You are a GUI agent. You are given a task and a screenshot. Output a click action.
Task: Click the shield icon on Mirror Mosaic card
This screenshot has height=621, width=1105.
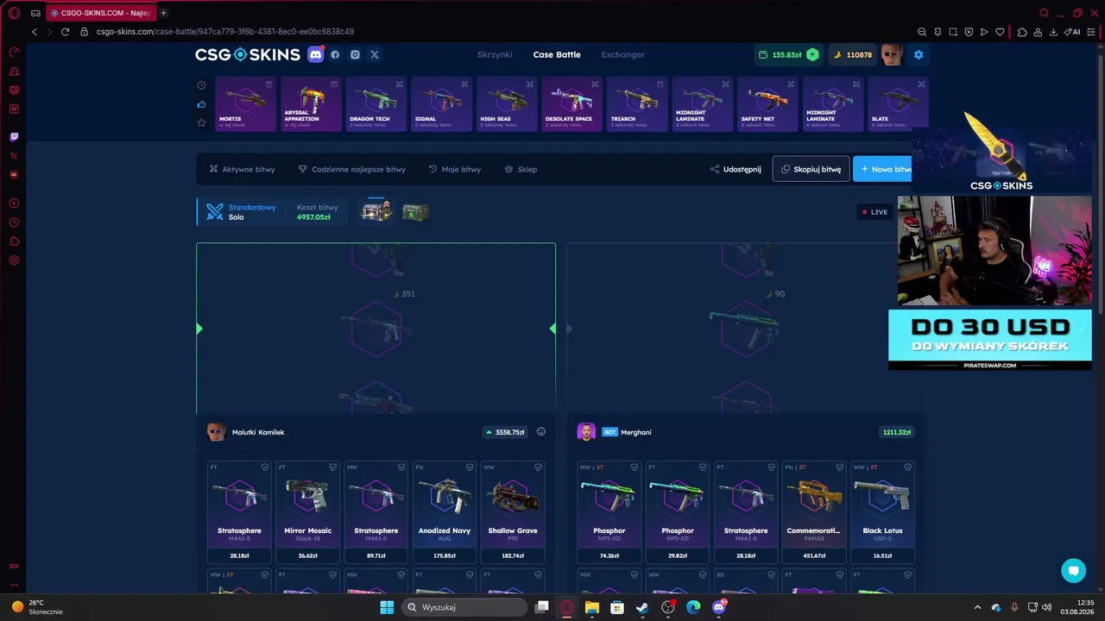coord(332,467)
